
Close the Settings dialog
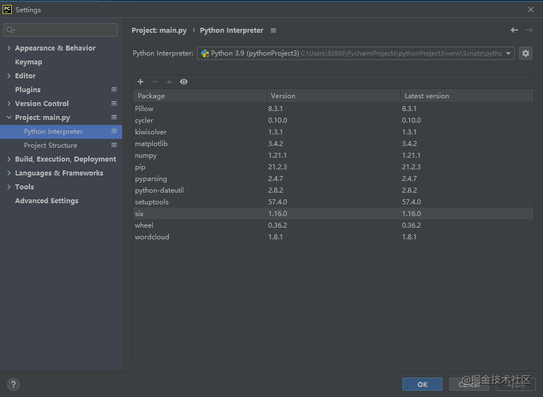531,9
